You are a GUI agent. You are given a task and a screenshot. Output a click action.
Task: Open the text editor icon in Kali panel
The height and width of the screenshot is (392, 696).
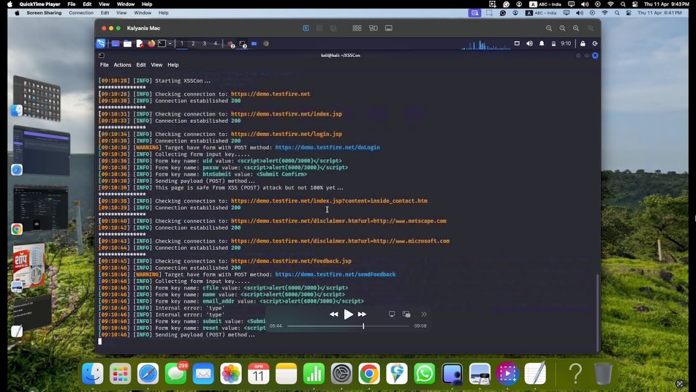(x=140, y=44)
